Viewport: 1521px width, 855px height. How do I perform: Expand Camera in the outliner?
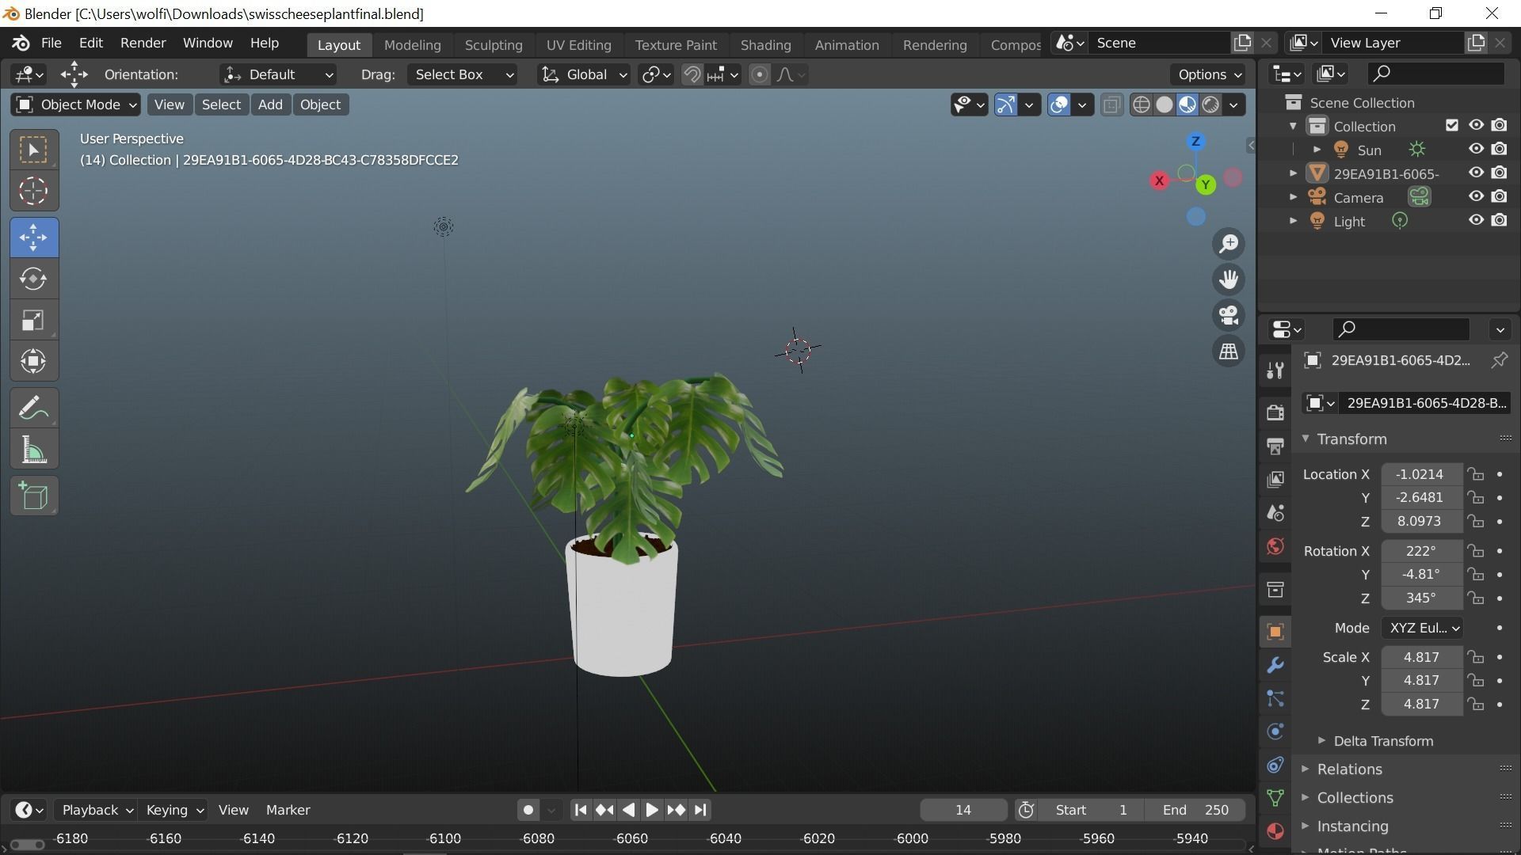pos(1294,197)
